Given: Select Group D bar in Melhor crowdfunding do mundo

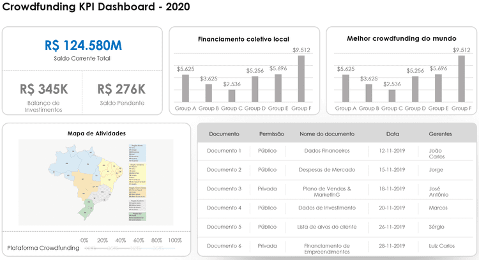Looking at the screenshot, I should point(415,89).
